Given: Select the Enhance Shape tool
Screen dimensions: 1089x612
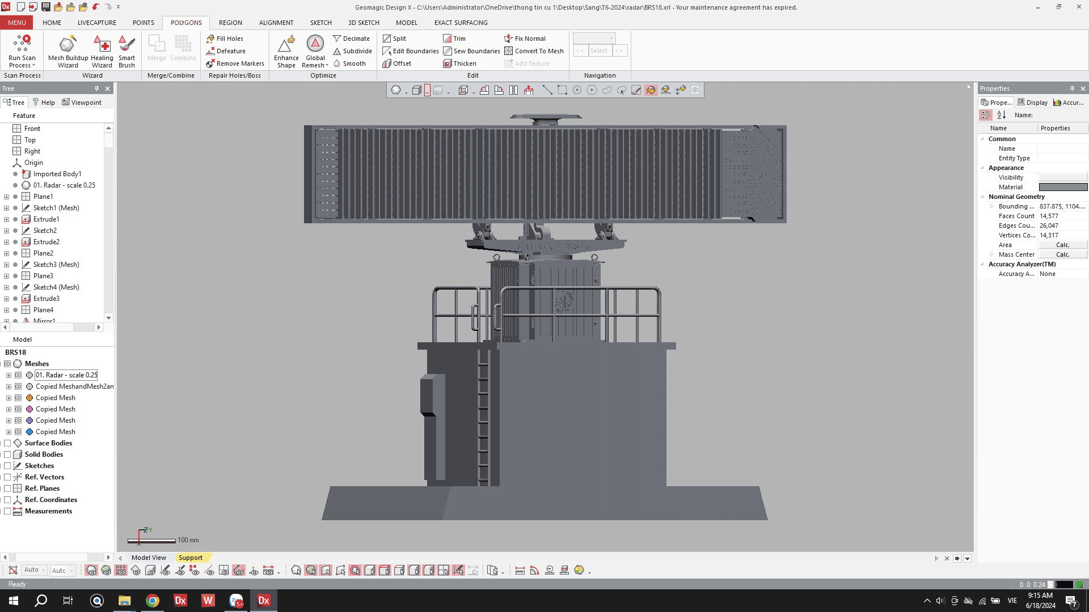Looking at the screenshot, I should click(286, 50).
